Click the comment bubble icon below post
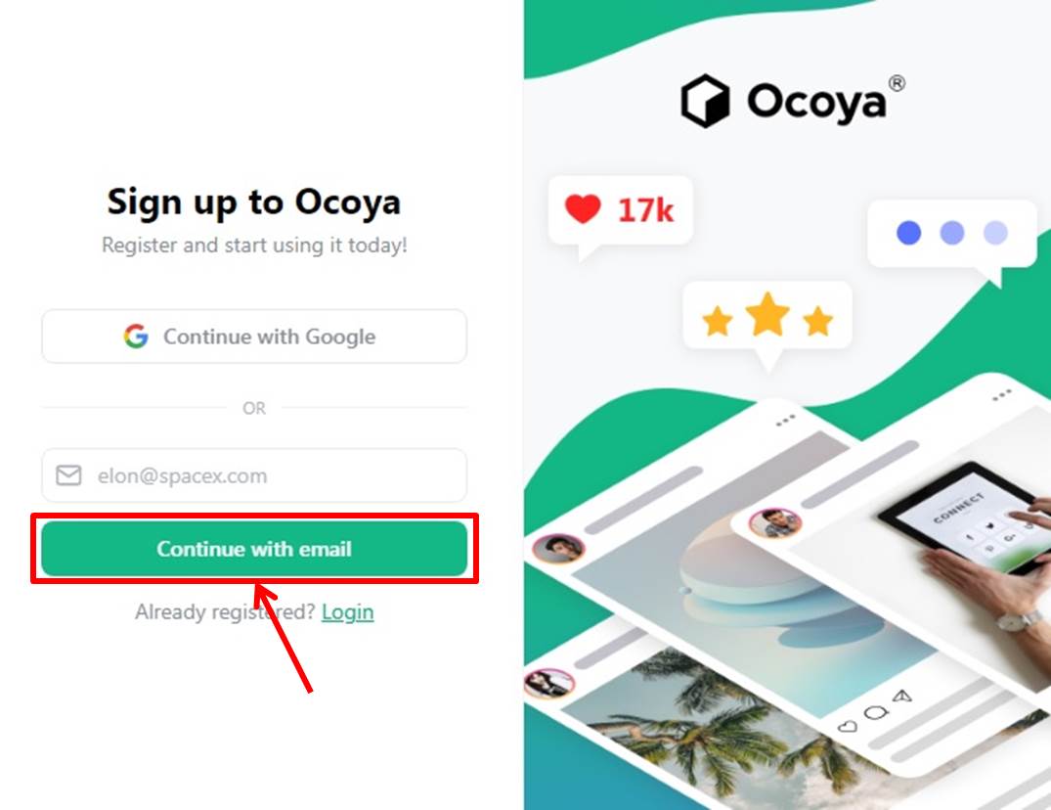1051x810 pixels. (x=875, y=712)
